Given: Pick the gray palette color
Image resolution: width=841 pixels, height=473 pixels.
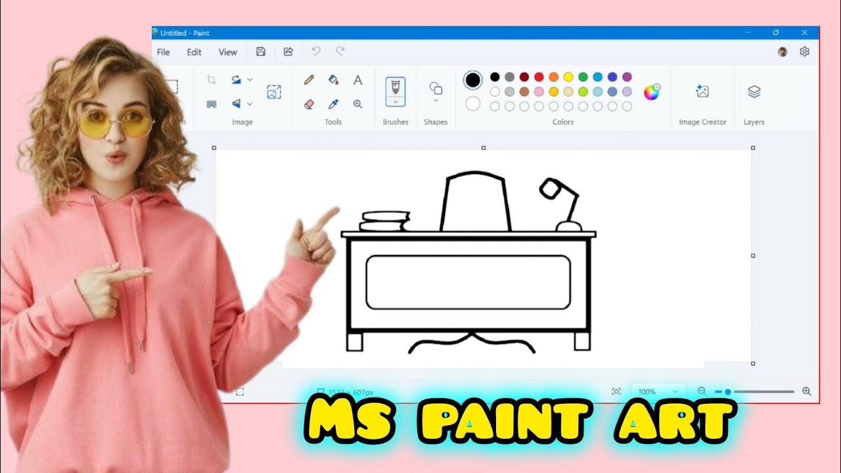Looking at the screenshot, I should (509, 77).
